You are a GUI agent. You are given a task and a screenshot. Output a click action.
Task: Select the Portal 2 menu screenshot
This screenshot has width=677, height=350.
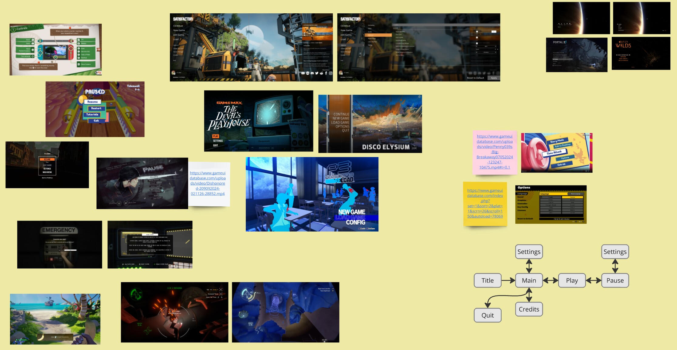[x=577, y=55]
